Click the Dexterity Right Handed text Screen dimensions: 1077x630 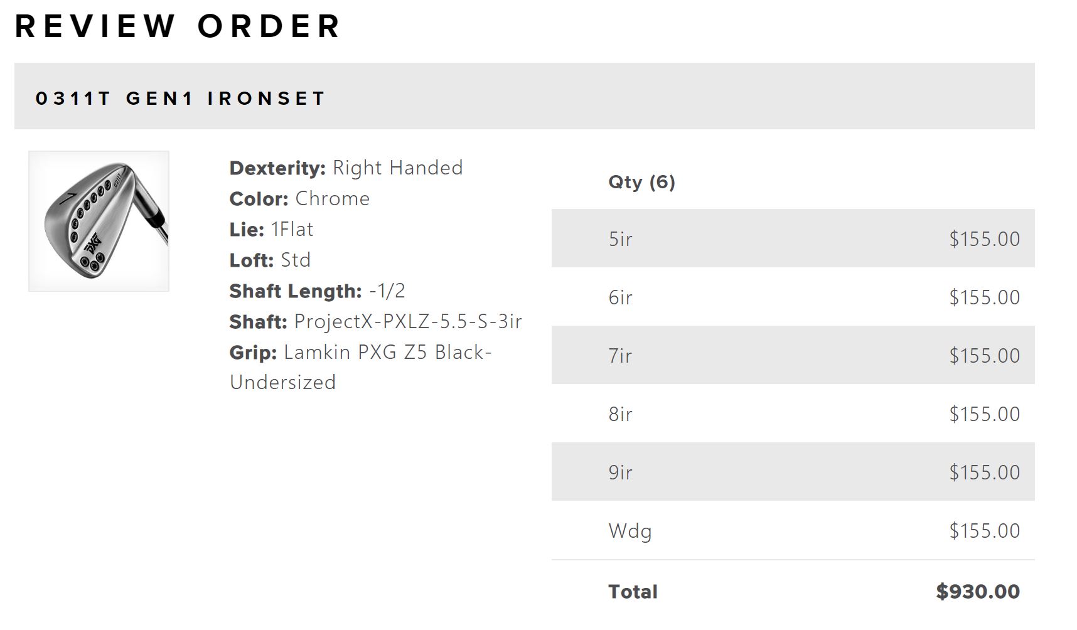[346, 168]
